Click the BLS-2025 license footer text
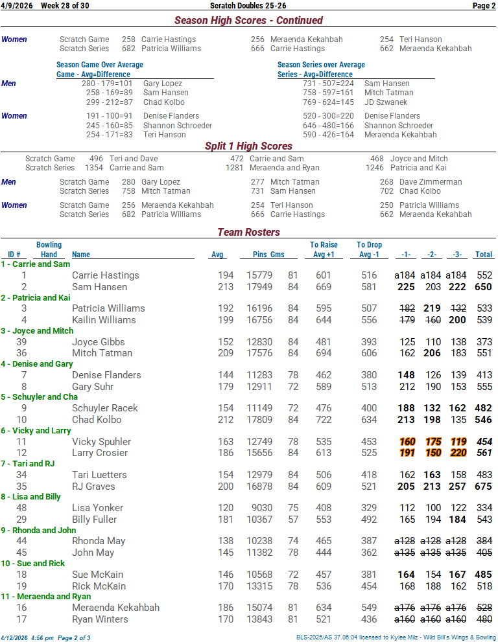Image resolution: width=498 pixels, height=642 pixels. pyautogui.click(x=396, y=637)
